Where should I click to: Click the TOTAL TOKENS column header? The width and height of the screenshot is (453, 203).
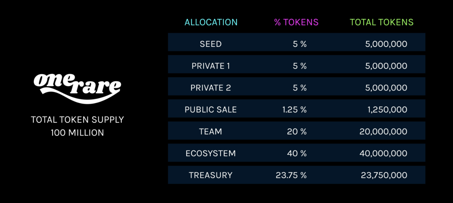point(381,22)
